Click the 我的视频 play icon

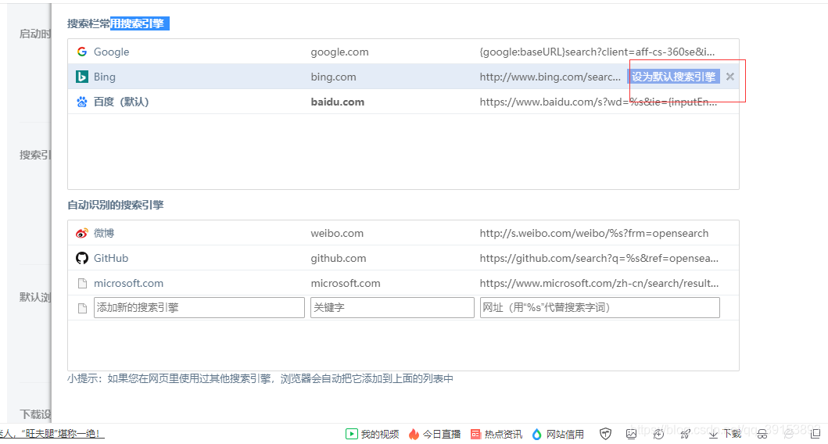pos(351,434)
